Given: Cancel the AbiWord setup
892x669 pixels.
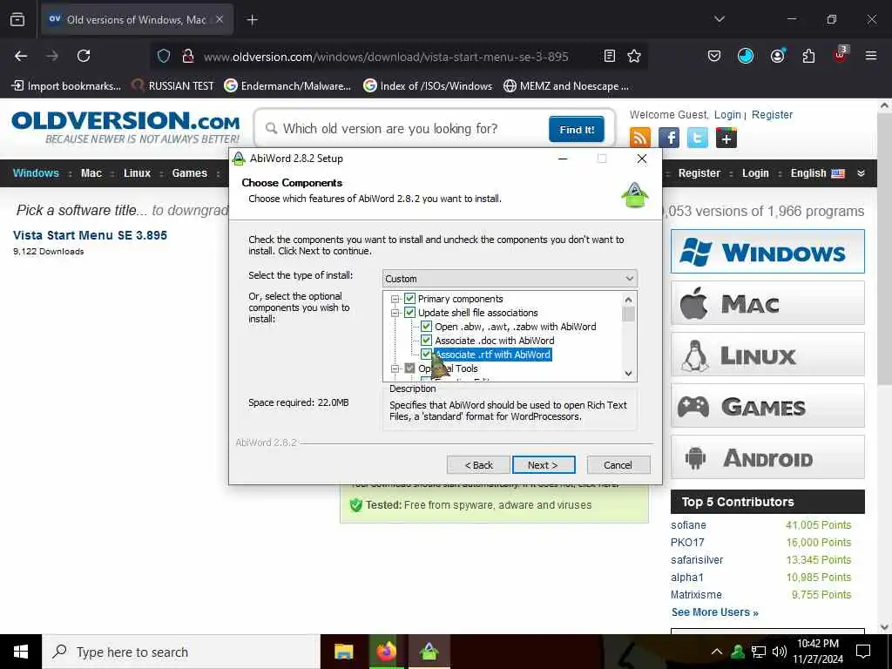Looking at the screenshot, I should tap(618, 465).
